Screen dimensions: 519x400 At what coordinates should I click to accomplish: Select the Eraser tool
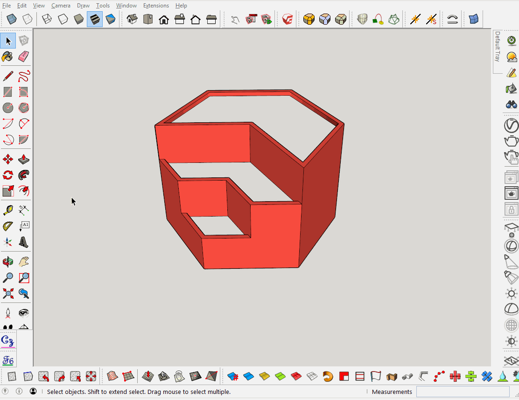point(23,56)
